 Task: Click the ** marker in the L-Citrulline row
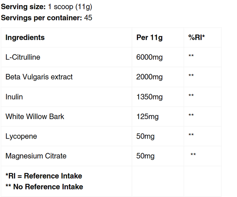click(x=191, y=56)
